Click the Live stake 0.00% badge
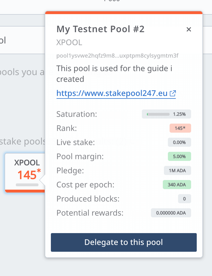 (x=179, y=142)
